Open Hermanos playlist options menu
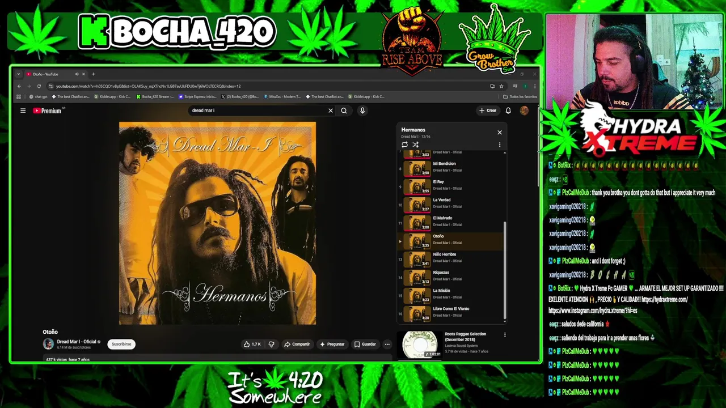 click(x=500, y=144)
